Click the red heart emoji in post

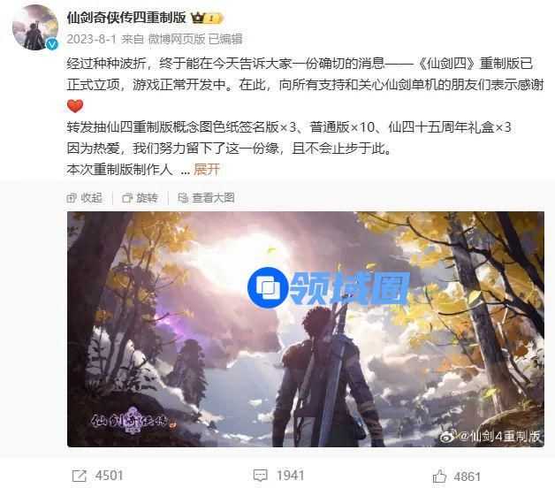[75, 106]
